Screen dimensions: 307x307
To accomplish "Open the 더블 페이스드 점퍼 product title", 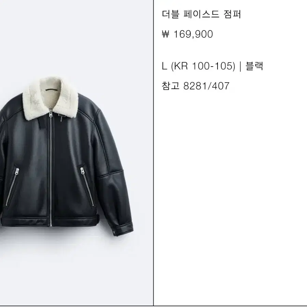I will tap(201, 14).
